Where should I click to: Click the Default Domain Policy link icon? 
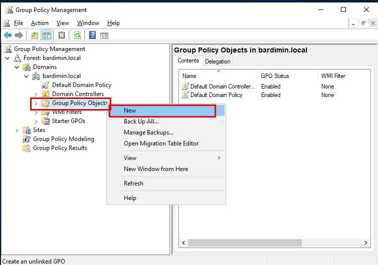45,85
